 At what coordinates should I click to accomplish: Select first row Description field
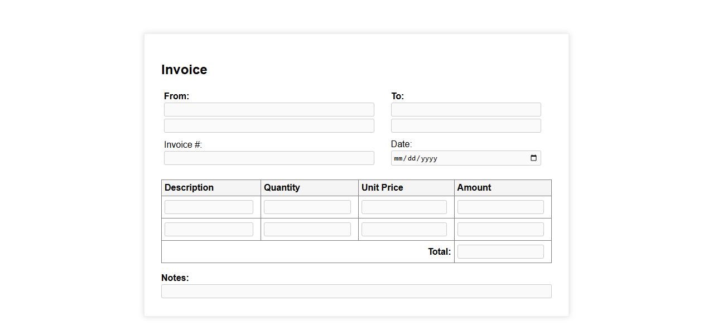(209, 207)
